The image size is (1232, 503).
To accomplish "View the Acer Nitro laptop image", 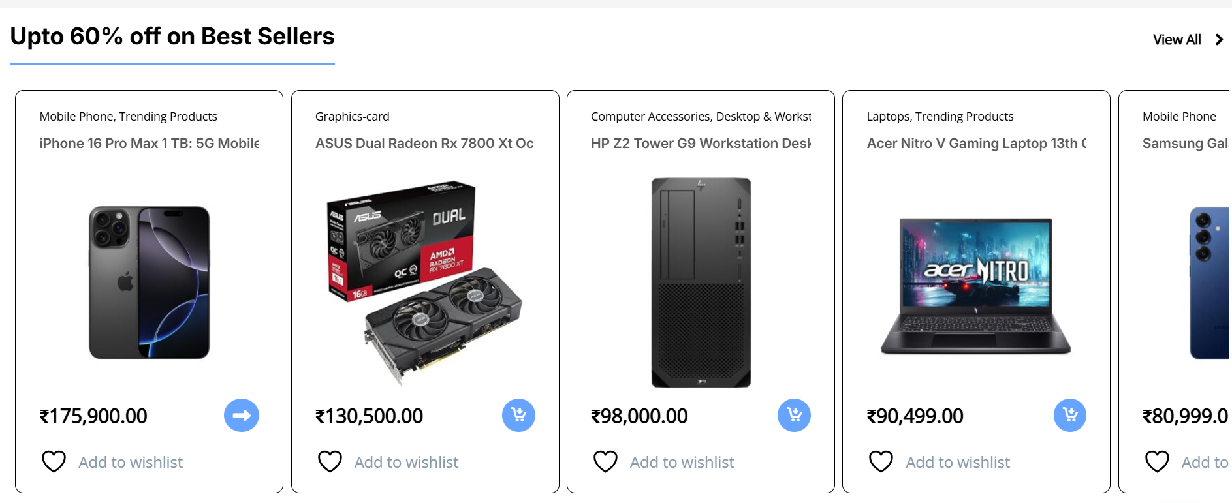I will (976, 286).
